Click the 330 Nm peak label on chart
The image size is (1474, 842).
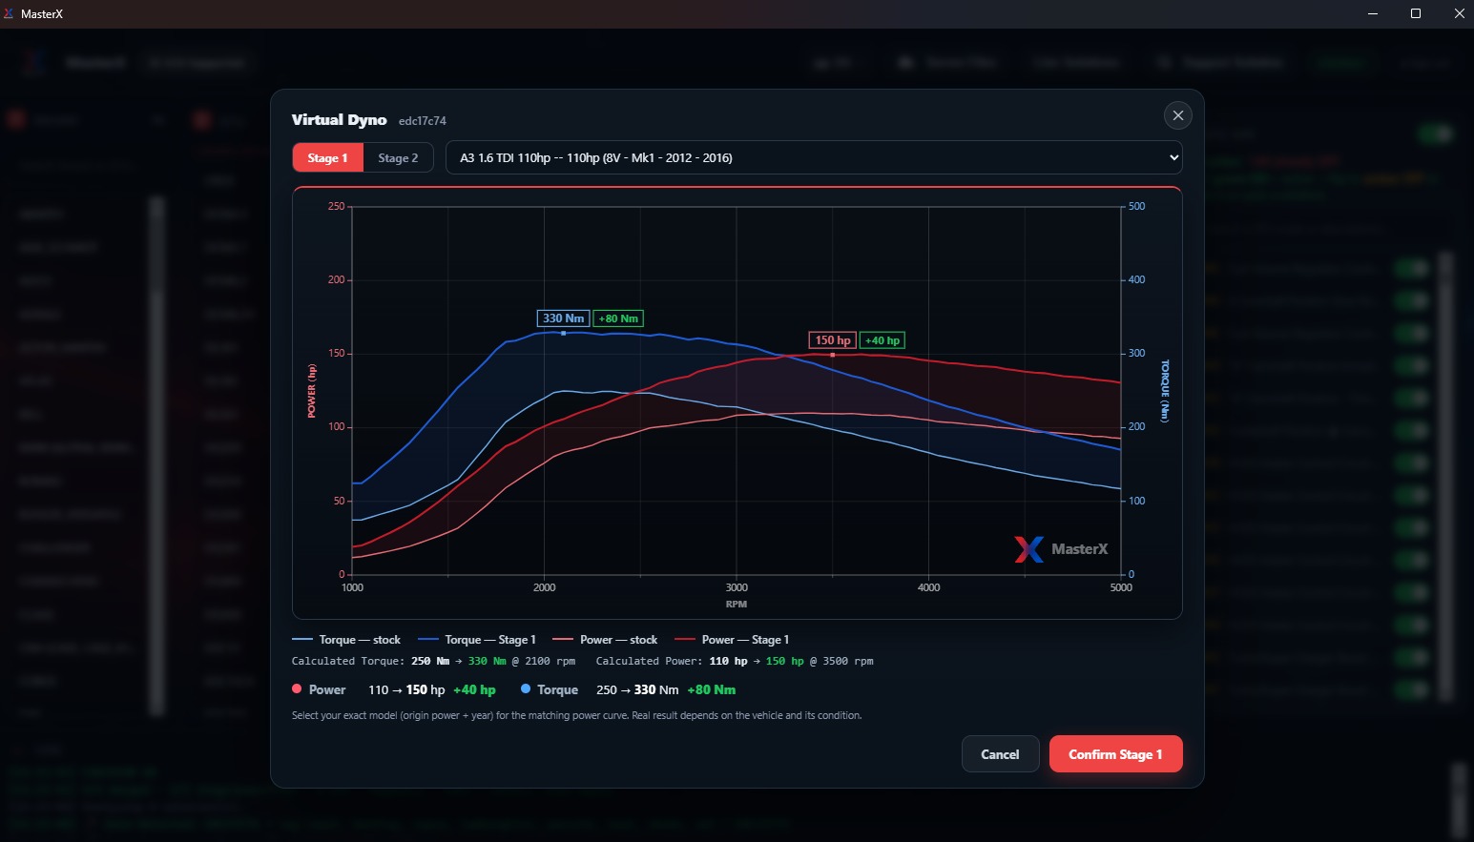click(x=563, y=318)
